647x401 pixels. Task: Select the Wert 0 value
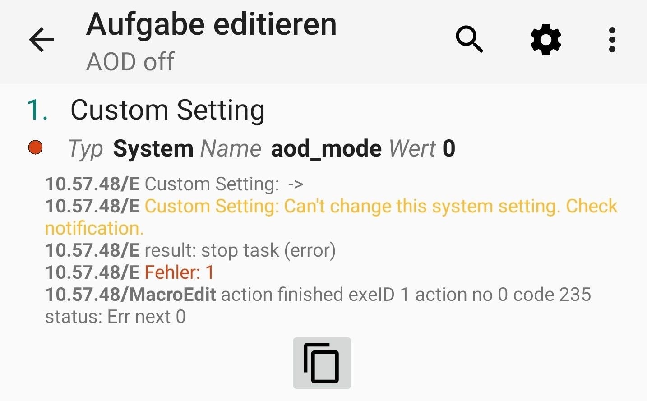(x=422, y=149)
